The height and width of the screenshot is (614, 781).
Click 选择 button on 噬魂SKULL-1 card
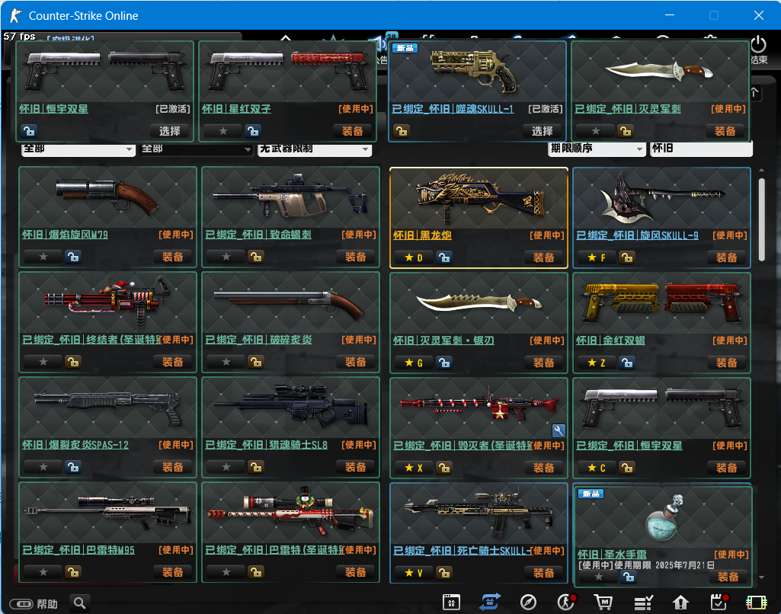coord(542,131)
